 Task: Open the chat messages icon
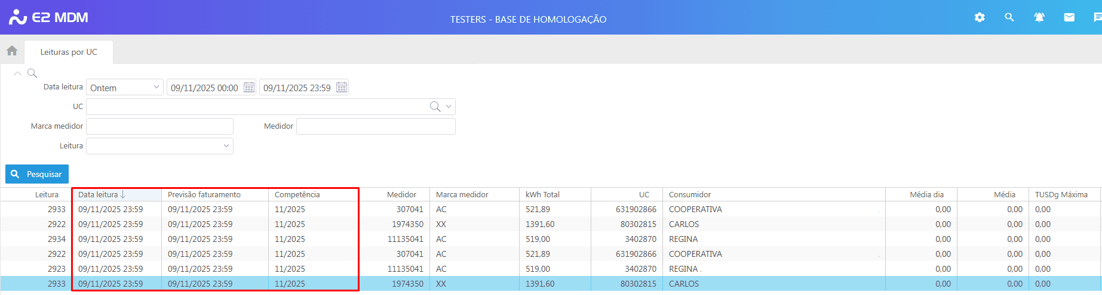[1098, 17]
